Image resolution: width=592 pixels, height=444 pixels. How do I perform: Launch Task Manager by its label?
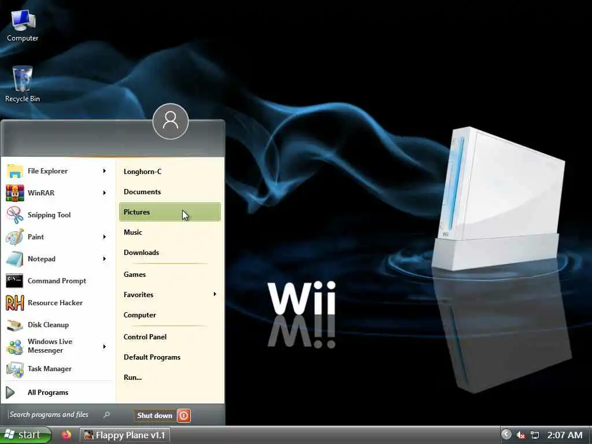click(x=50, y=369)
